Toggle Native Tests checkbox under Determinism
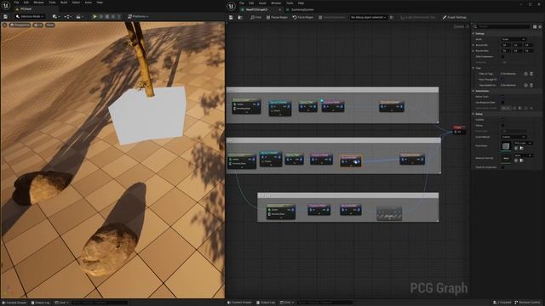Image resolution: width=545 pixels, height=306 pixels. (502, 97)
